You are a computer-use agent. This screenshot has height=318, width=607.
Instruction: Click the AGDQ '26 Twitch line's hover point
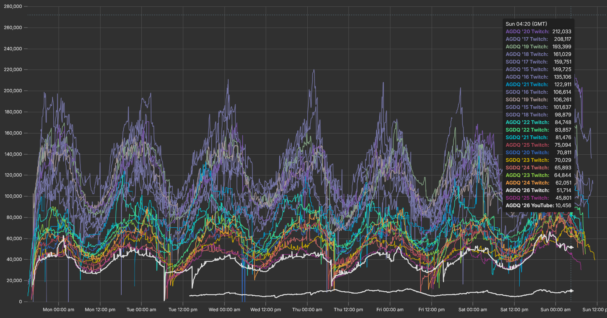click(571, 247)
